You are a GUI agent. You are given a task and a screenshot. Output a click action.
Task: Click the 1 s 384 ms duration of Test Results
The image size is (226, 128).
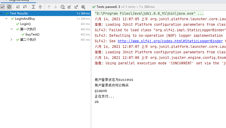point(83,13)
